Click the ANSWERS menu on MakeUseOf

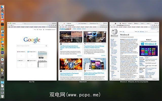coord(79,29)
